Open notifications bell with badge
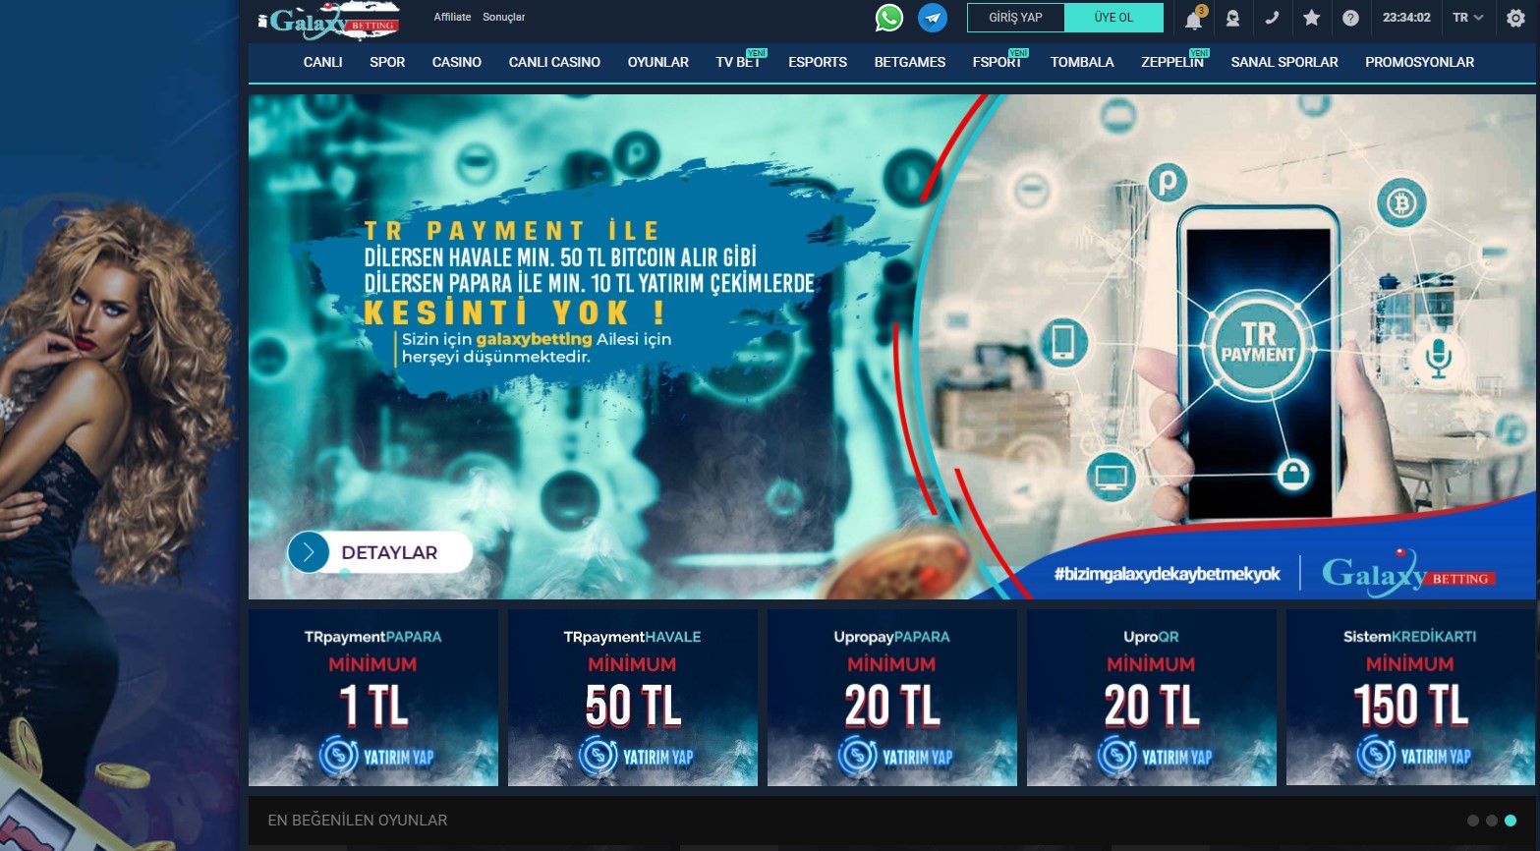The height and width of the screenshot is (851, 1540). pyautogui.click(x=1194, y=18)
